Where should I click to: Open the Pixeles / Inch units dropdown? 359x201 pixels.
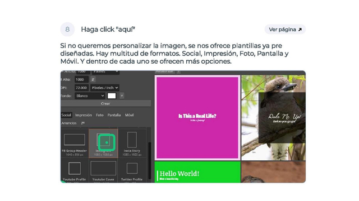105,88
